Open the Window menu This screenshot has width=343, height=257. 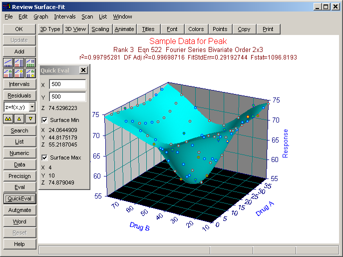pos(122,16)
